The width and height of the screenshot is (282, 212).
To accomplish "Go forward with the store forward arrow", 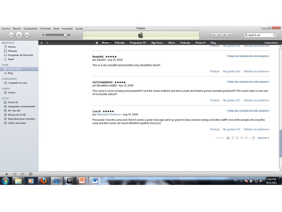I will tap(47, 43).
